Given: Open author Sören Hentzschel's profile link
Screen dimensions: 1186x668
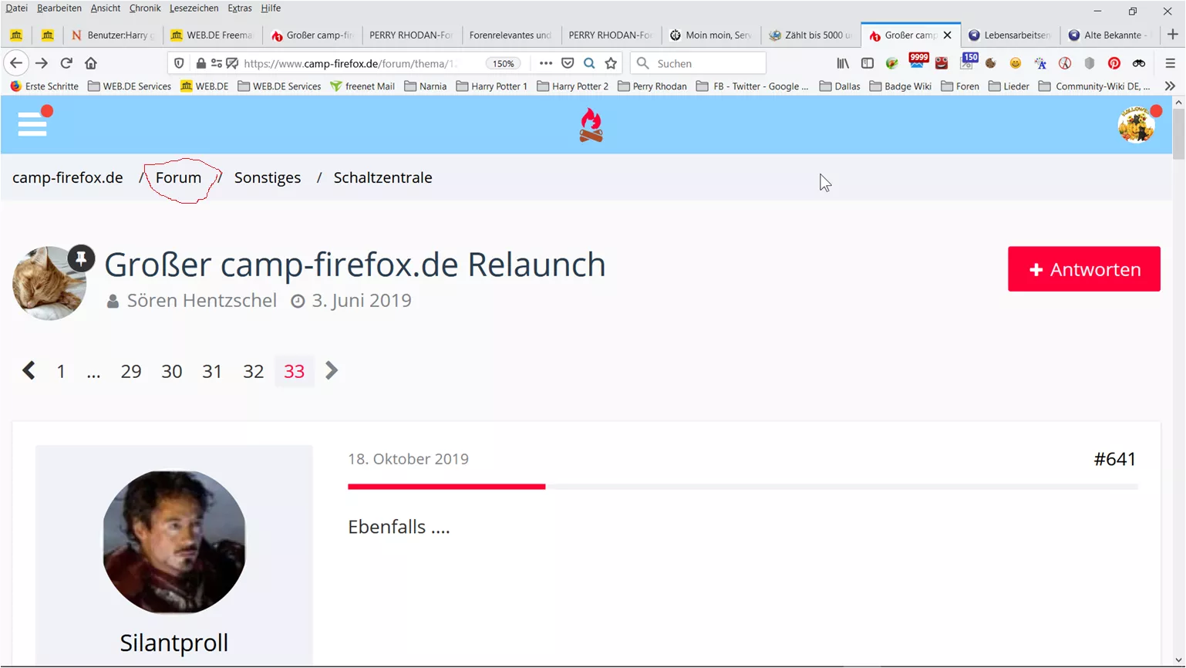Looking at the screenshot, I should [201, 300].
